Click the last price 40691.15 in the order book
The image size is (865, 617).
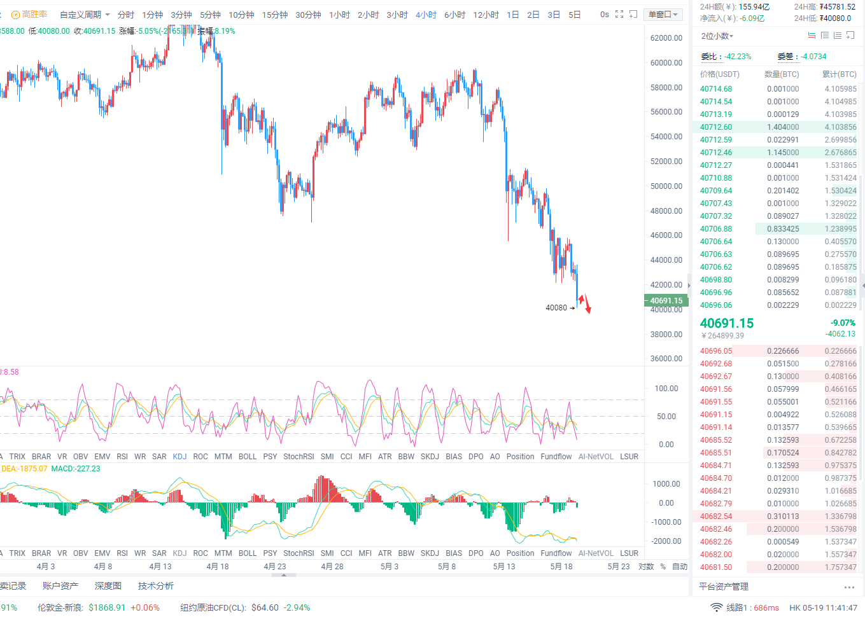[x=727, y=323]
